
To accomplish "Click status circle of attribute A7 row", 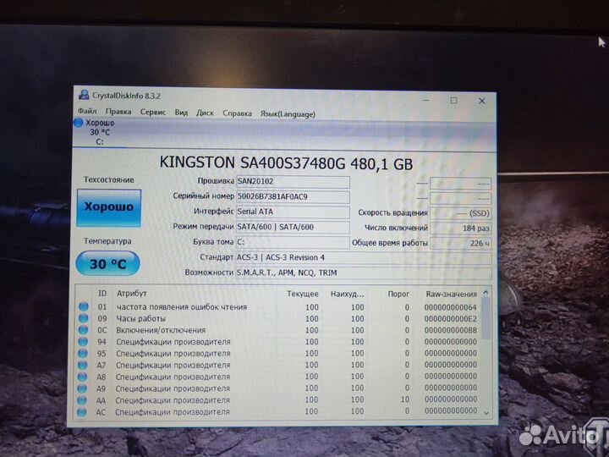I will [x=83, y=365].
